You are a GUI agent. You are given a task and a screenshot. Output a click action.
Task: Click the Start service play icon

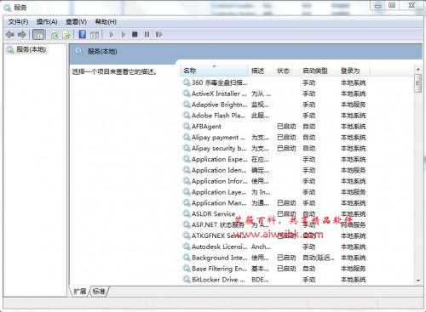112,35
